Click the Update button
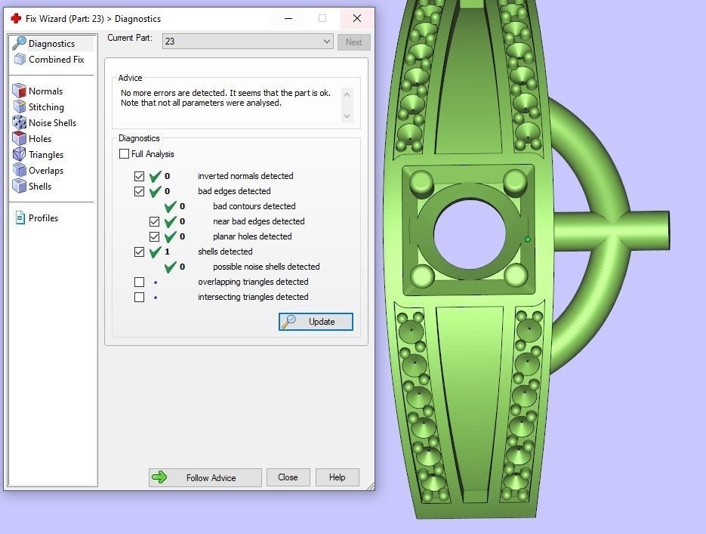Screen dimensions: 706x534 tap(316, 322)
